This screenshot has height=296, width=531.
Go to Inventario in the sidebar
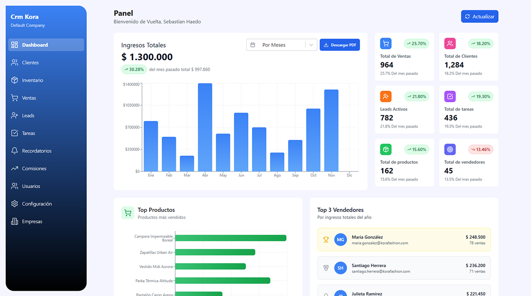(32, 80)
